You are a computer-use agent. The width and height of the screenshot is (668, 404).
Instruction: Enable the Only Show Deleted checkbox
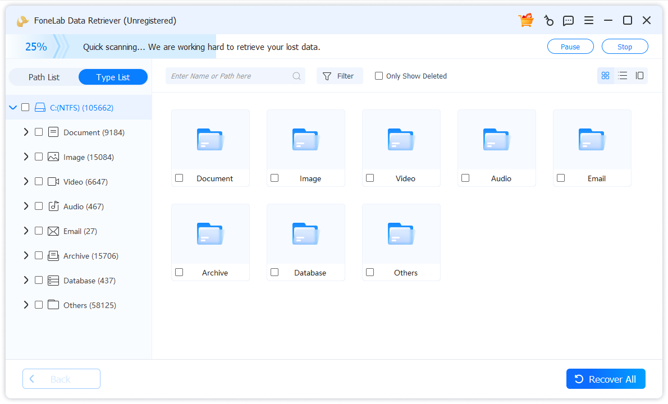click(379, 76)
